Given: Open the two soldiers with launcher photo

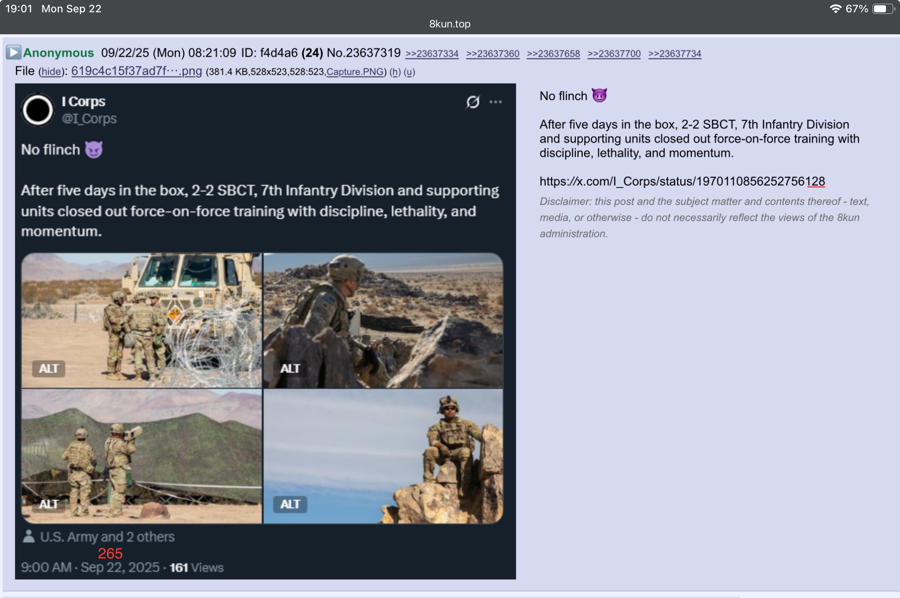Looking at the screenshot, I should pos(142,456).
